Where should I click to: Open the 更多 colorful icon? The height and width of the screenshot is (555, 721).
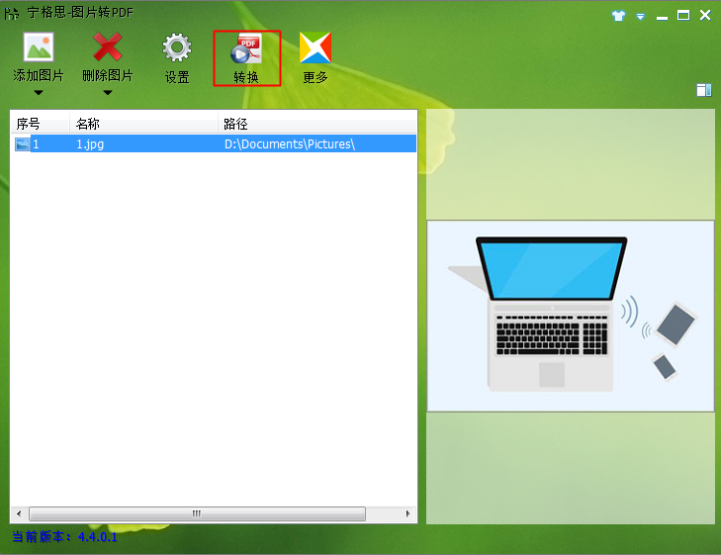(315, 47)
